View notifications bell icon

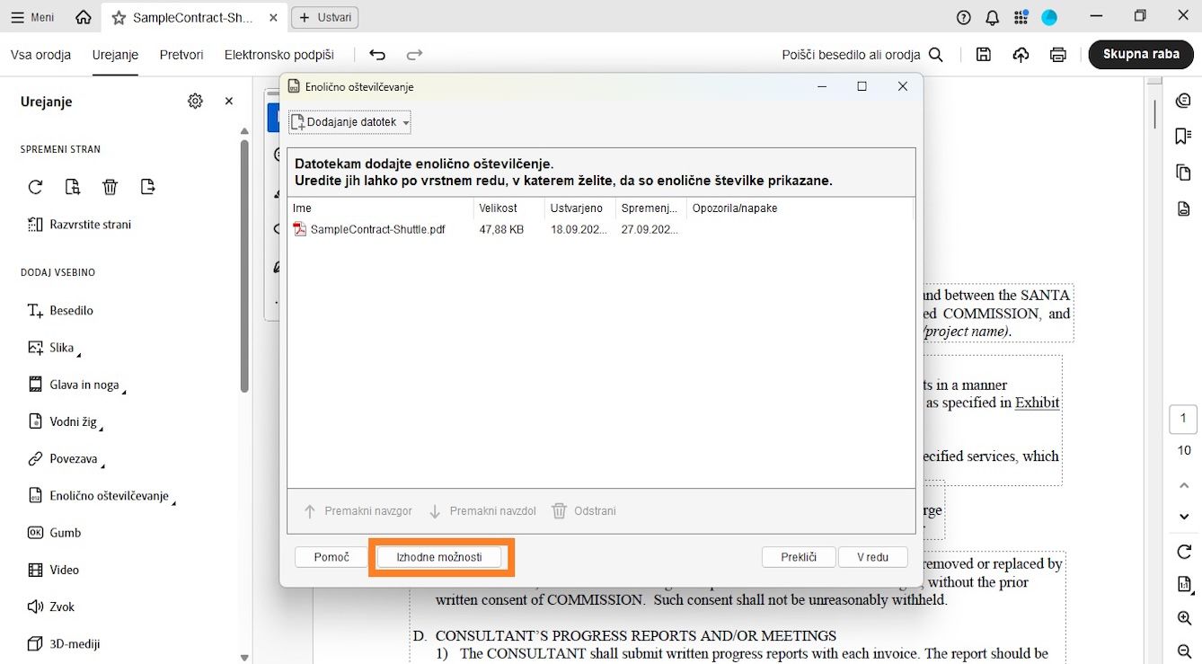point(992,17)
